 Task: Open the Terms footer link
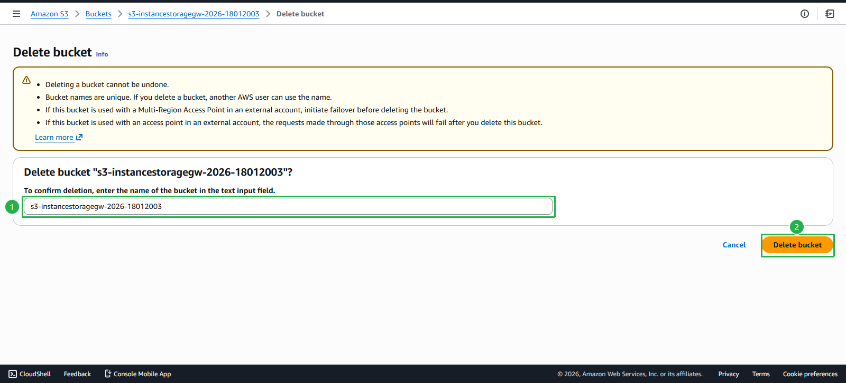point(761,374)
